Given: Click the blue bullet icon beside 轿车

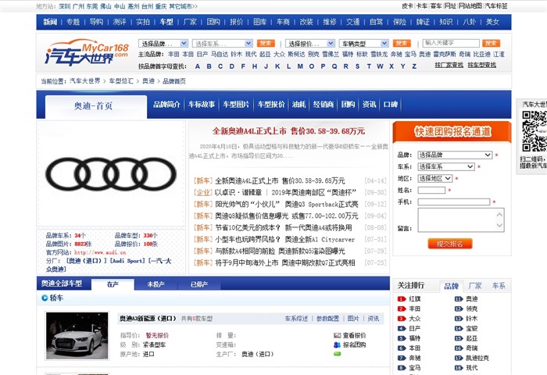Looking at the screenshot, I should [45, 298].
